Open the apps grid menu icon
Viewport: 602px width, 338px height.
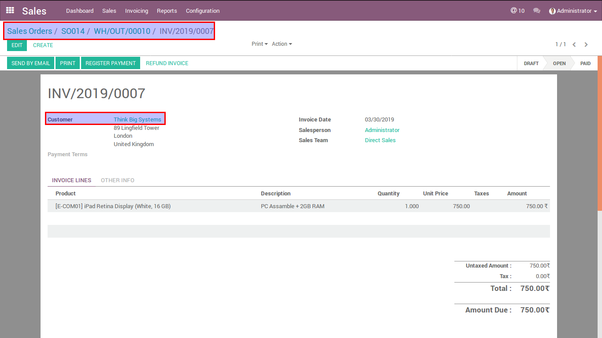point(10,10)
